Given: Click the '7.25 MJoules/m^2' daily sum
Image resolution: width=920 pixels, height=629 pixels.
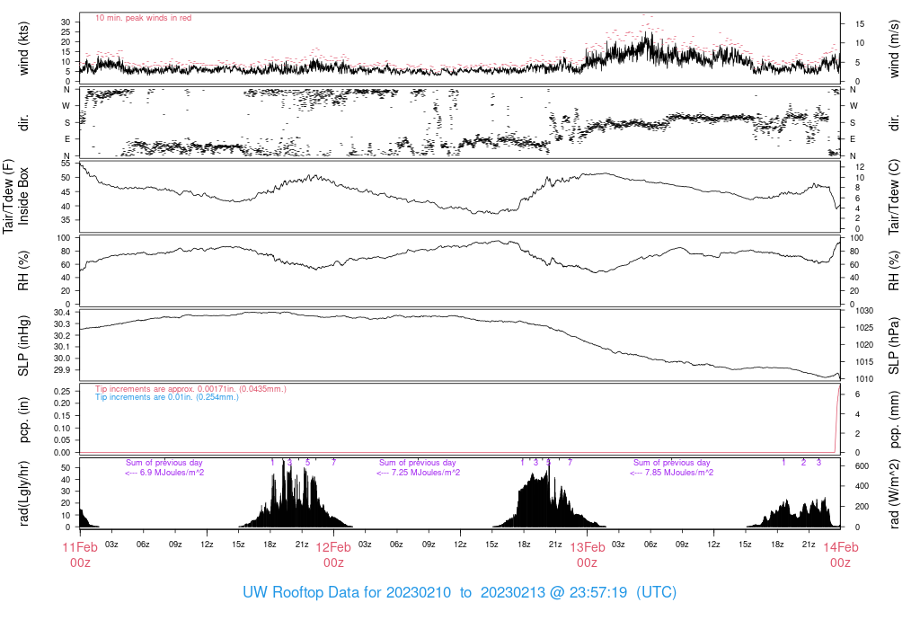Looking at the screenshot, I should click(426, 473).
